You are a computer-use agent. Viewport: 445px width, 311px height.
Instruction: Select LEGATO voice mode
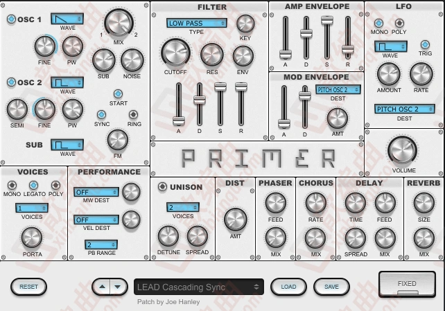pyautogui.click(x=33, y=186)
